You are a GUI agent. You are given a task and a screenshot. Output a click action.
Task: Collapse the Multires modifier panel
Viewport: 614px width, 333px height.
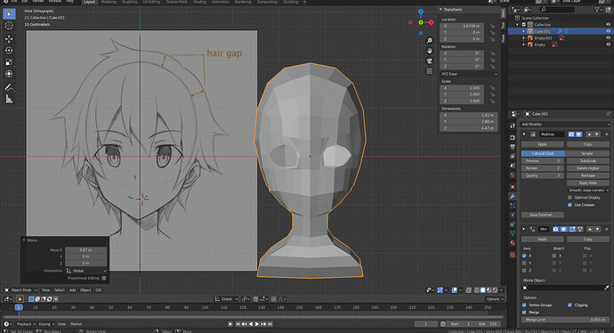[524, 134]
